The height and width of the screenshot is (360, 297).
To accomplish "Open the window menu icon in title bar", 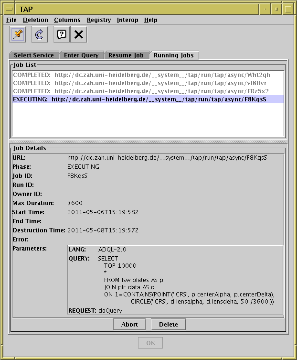I will pyautogui.click(x=10, y=9).
